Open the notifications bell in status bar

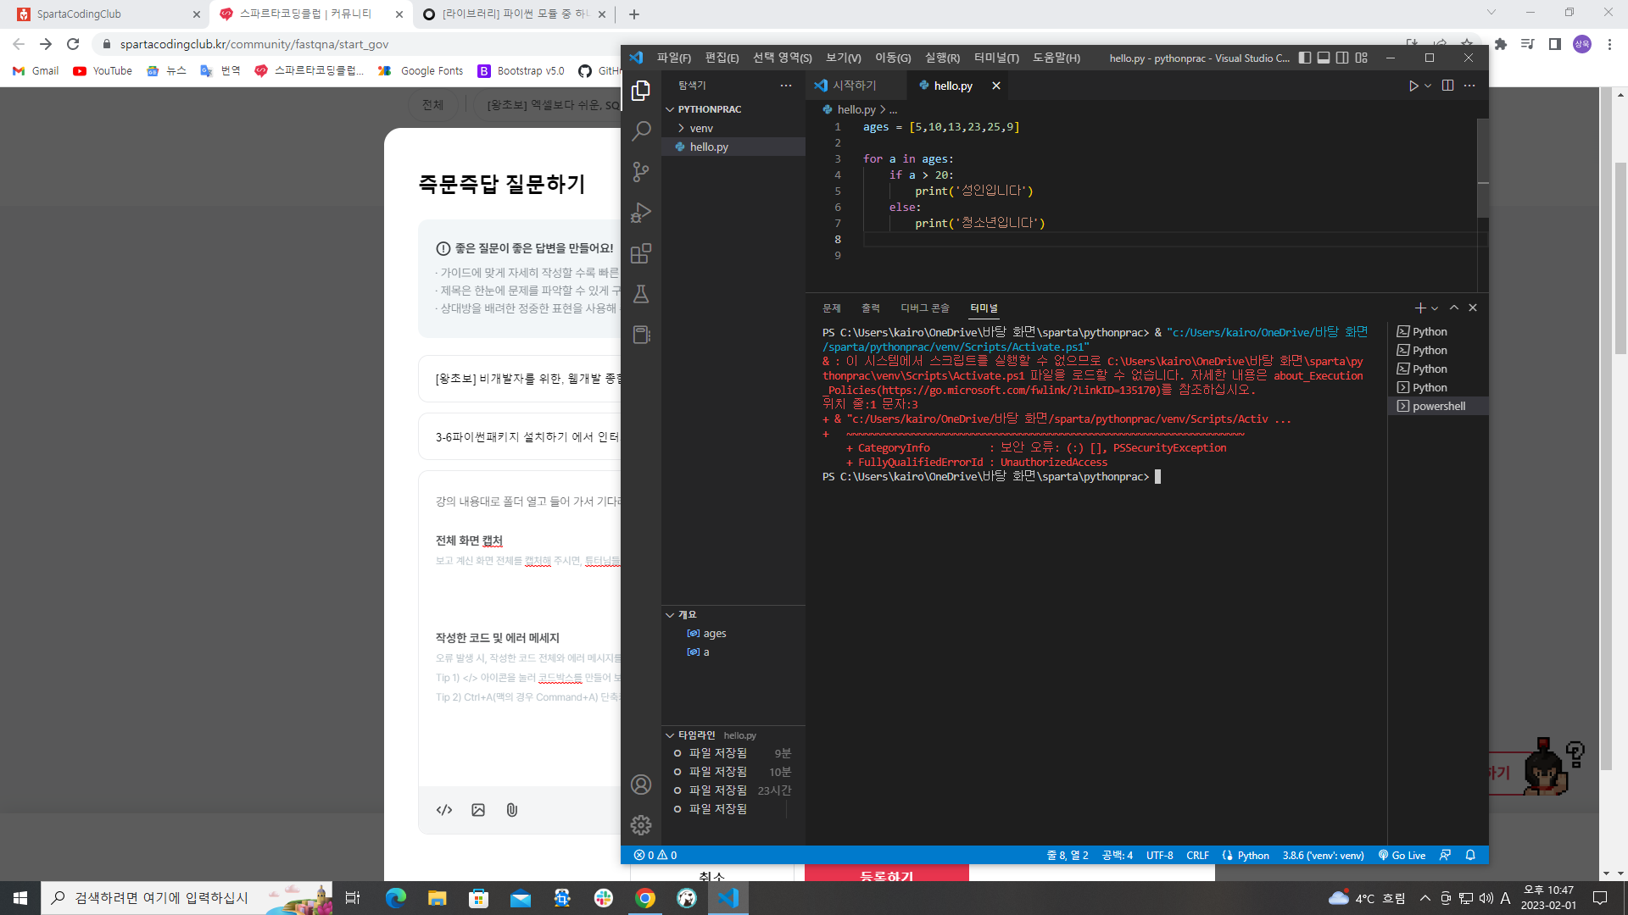(x=1470, y=855)
